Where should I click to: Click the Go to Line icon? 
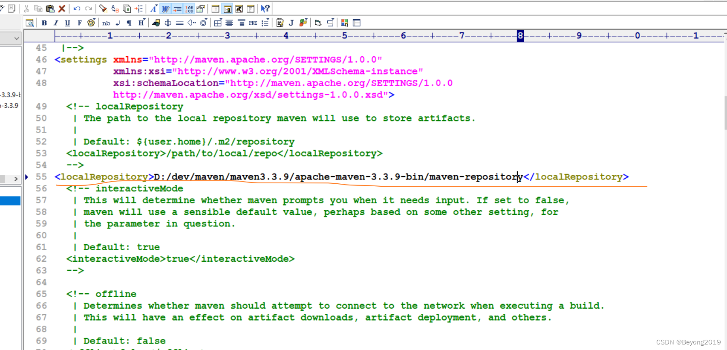point(139,9)
